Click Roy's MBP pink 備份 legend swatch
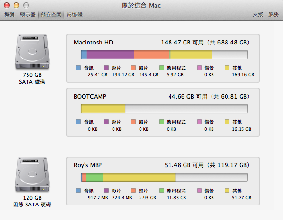Viewport: 283px width, 220px height. tap(199, 191)
